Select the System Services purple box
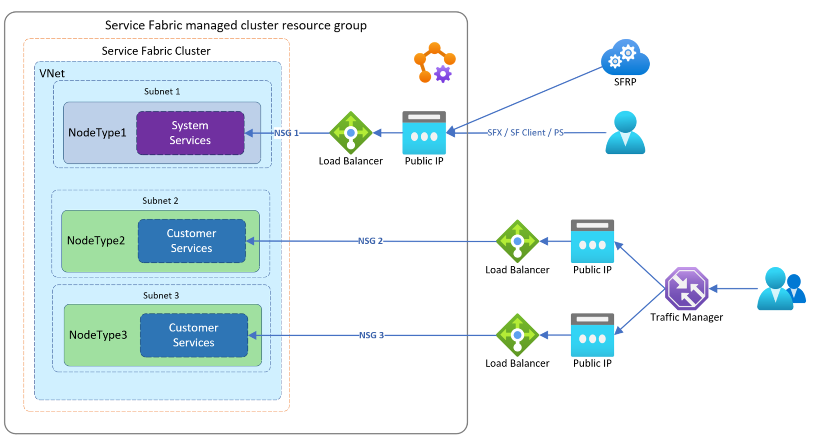The image size is (814, 442). point(190,133)
